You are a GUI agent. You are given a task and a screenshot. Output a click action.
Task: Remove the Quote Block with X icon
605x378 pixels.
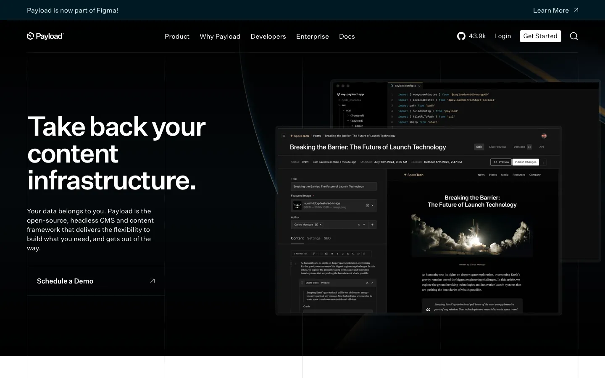(x=367, y=283)
